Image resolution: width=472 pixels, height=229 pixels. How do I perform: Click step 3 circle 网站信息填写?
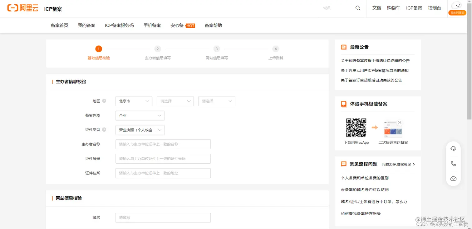(x=217, y=49)
